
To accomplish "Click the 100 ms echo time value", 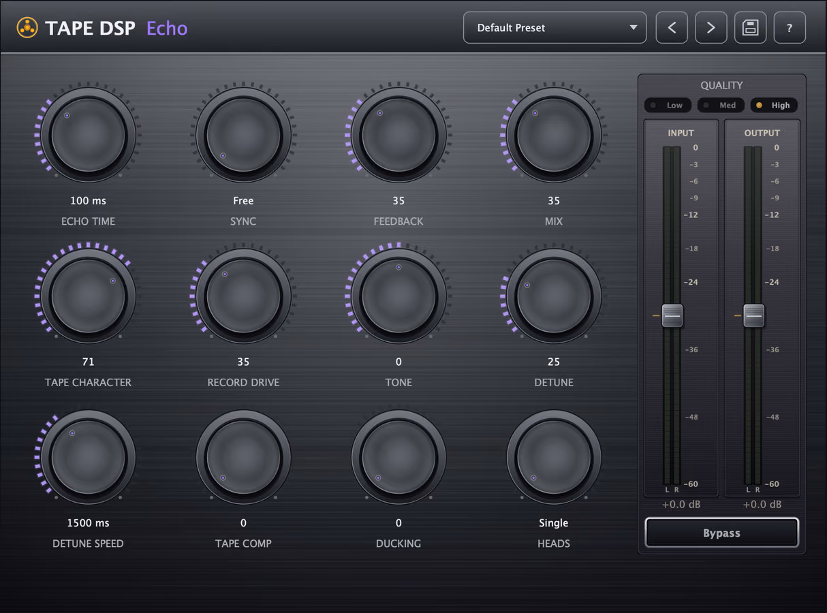I will pos(89,201).
